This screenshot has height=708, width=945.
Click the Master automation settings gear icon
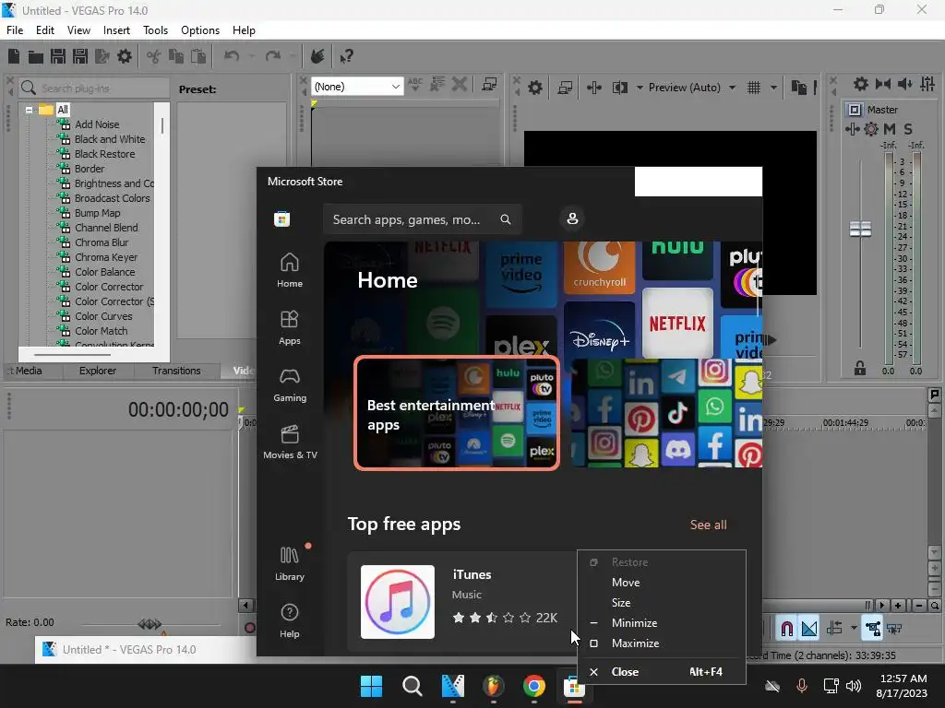coord(871,129)
